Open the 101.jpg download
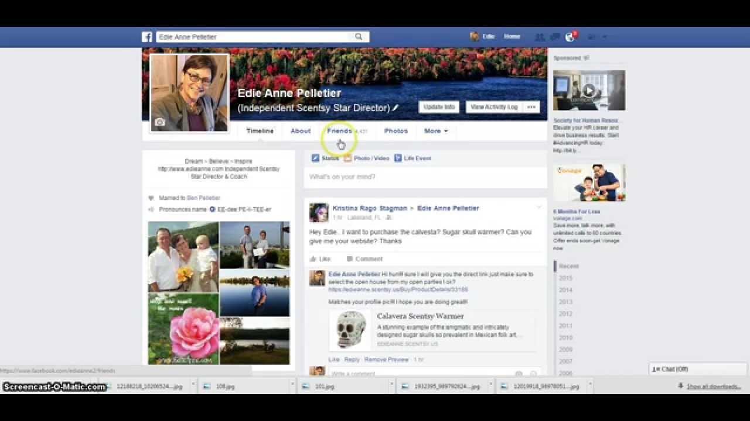Viewport: 750px width, 421px height. tap(345, 387)
